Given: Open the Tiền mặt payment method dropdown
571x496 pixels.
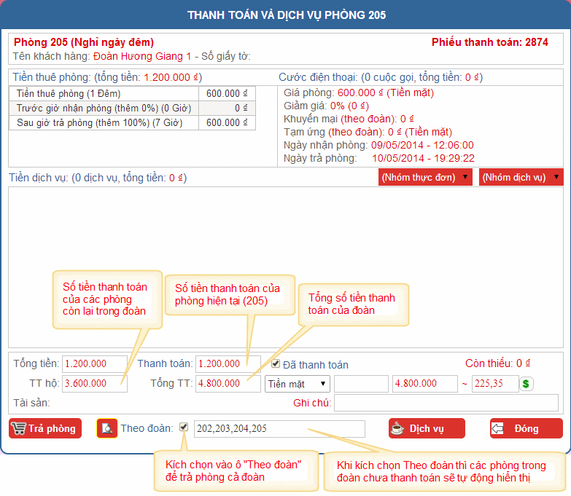Looking at the screenshot, I should (298, 383).
